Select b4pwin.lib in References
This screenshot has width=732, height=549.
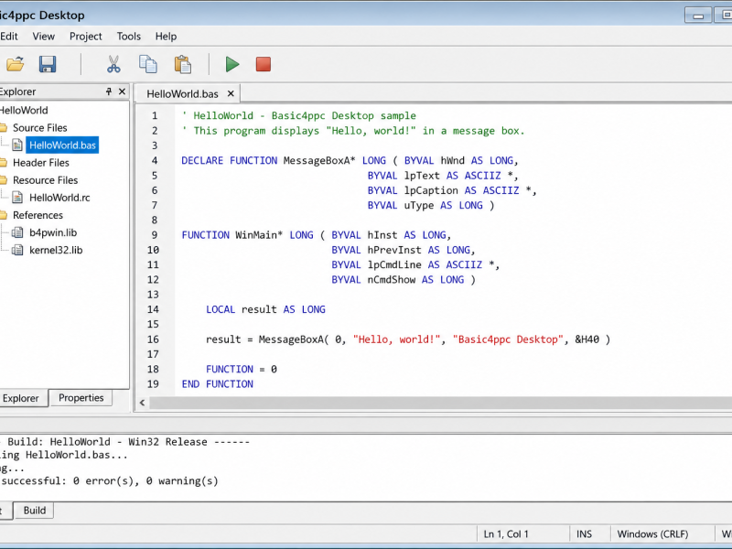point(53,232)
